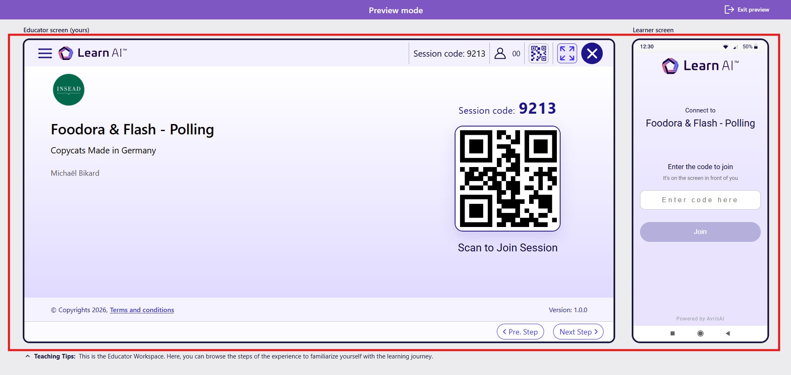Click the title 'Foodora & Flash - Polling' on educator screen

click(x=132, y=129)
